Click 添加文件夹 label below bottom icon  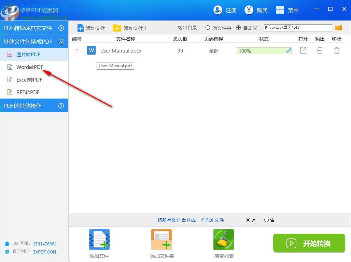click(x=162, y=256)
